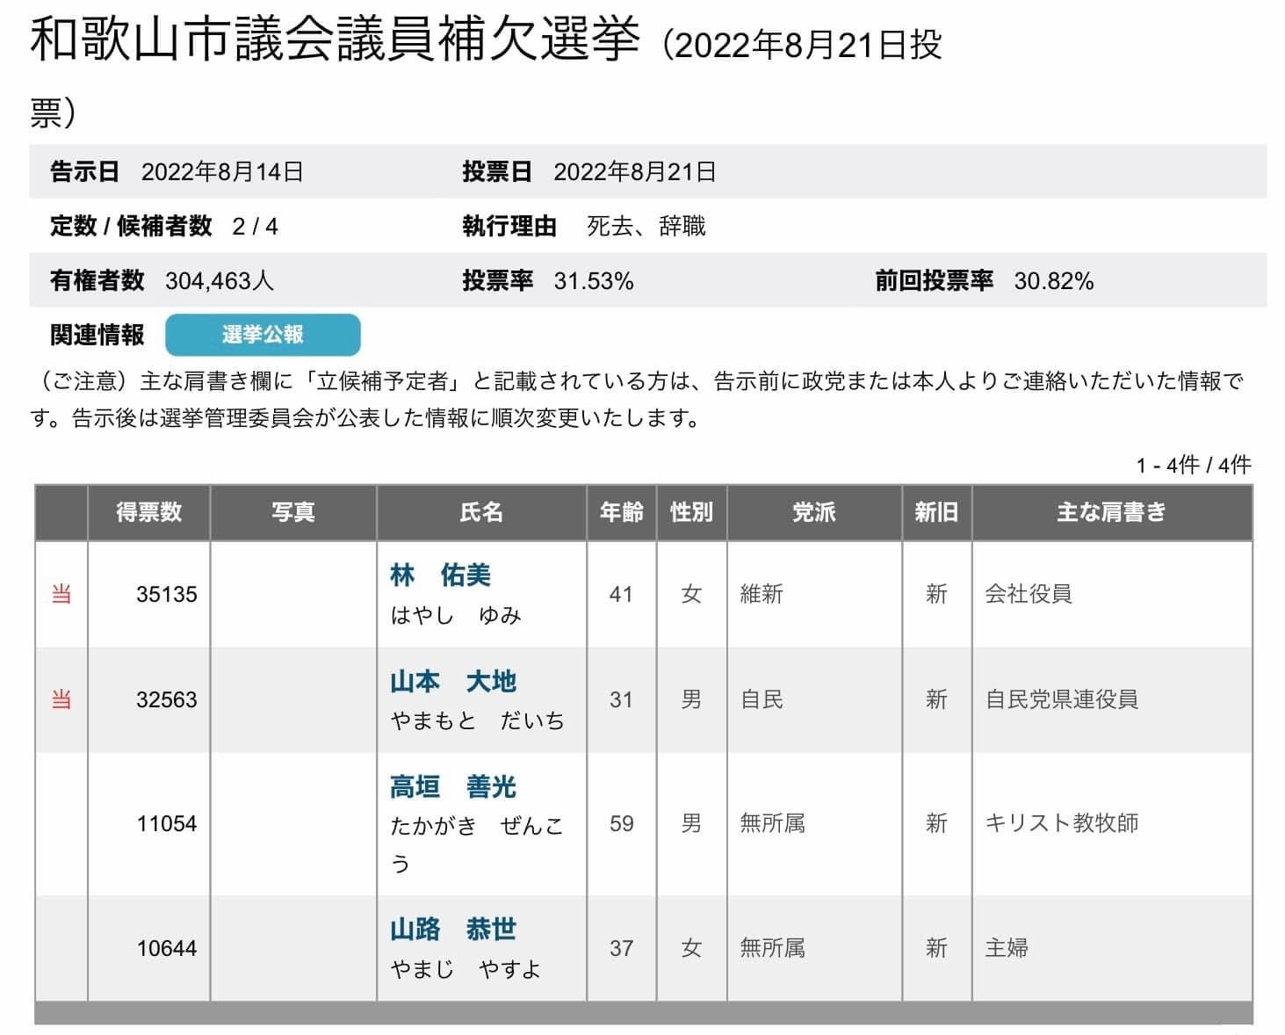
Task: Select the title cell 主婦
Action: click(x=1007, y=949)
